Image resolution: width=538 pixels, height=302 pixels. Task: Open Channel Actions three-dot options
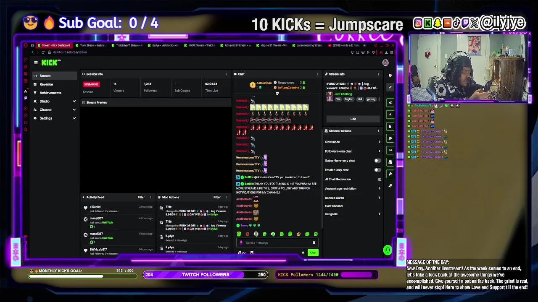[x=378, y=131]
